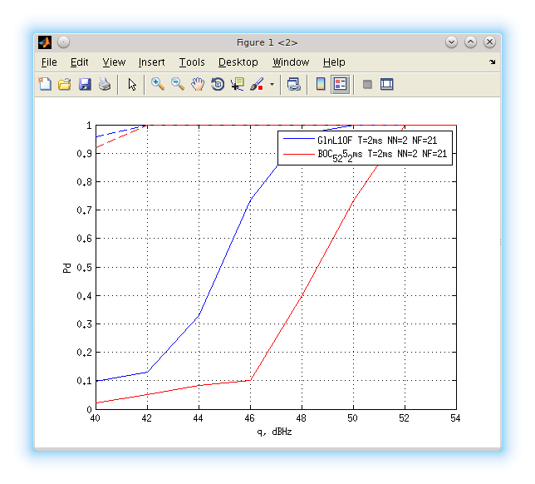This screenshot has height=484, width=535.
Task: Print the figure
Action: (105, 84)
